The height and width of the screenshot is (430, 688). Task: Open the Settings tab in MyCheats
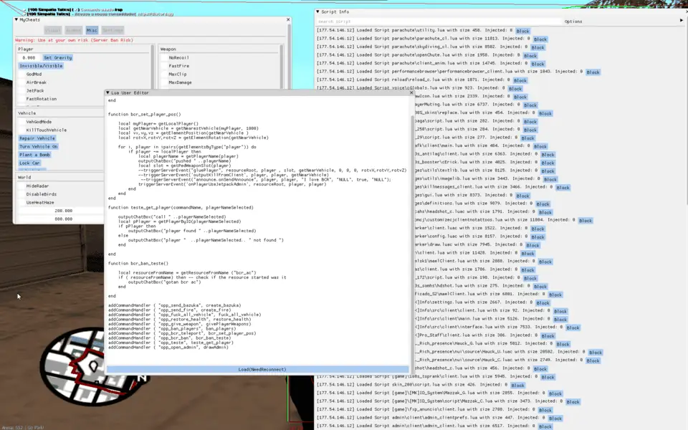(x=113, y=30)
